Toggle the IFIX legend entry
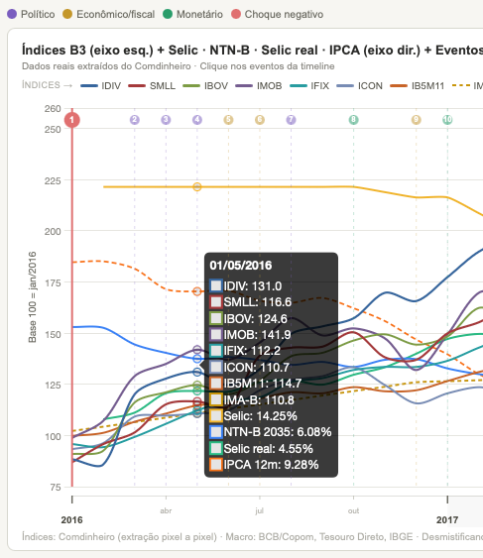This screenshot has width=483, height=558. [x=309, y=86]
